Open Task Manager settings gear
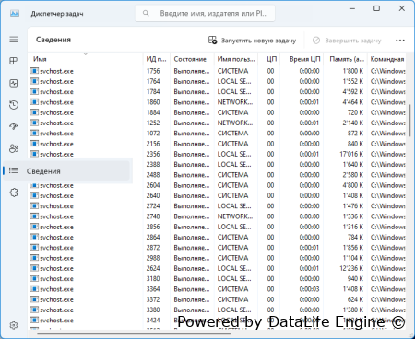 (14, 325)
